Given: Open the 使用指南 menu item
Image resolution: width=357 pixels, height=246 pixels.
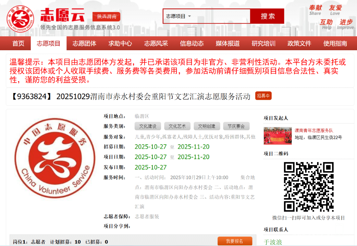Looking at the screenshot, I should tap(335, 43).
